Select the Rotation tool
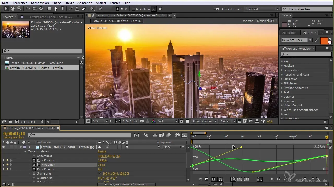 coord(28,9)
